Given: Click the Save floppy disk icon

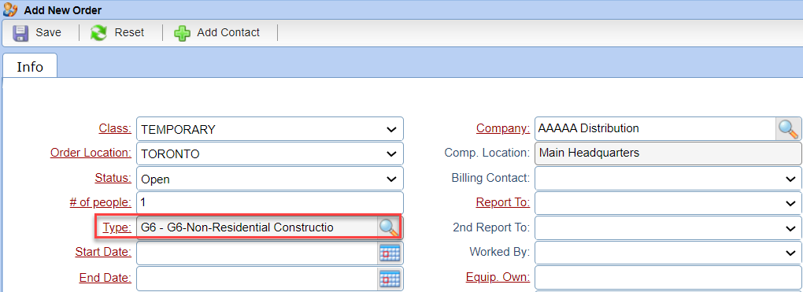Looking at the screenshot, I should click(x=20, y=33).
